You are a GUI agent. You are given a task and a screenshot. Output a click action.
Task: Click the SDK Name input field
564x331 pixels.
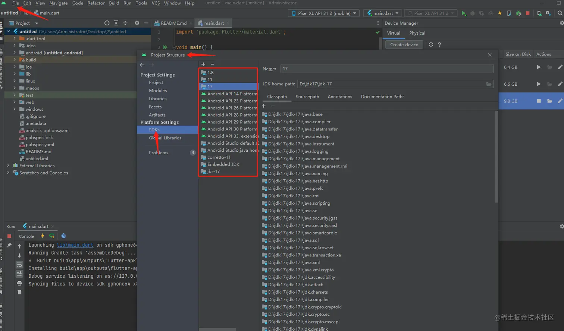386,69
